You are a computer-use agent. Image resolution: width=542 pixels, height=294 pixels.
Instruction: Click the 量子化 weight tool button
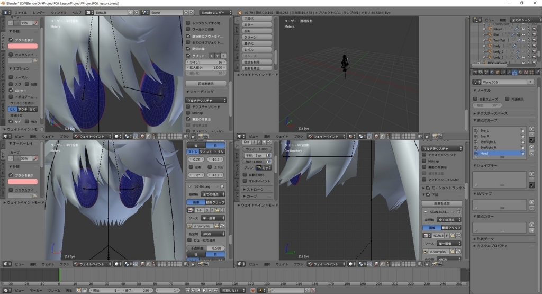(257, 43)
